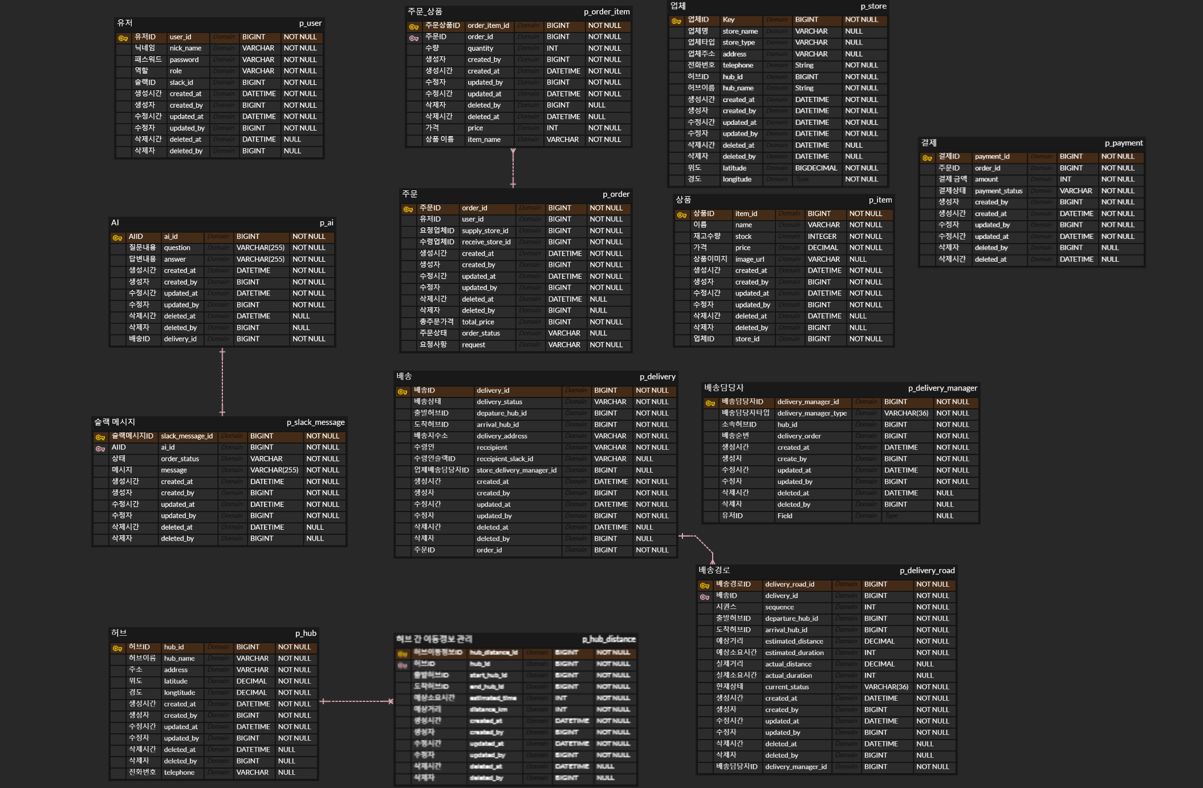Click the connector line between p_ai and p_slack_message
Screen dimensions: 1203x788
point(222,381)
